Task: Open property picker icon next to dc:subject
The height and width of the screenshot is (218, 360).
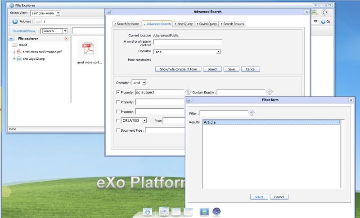Action: coord(188,92)
